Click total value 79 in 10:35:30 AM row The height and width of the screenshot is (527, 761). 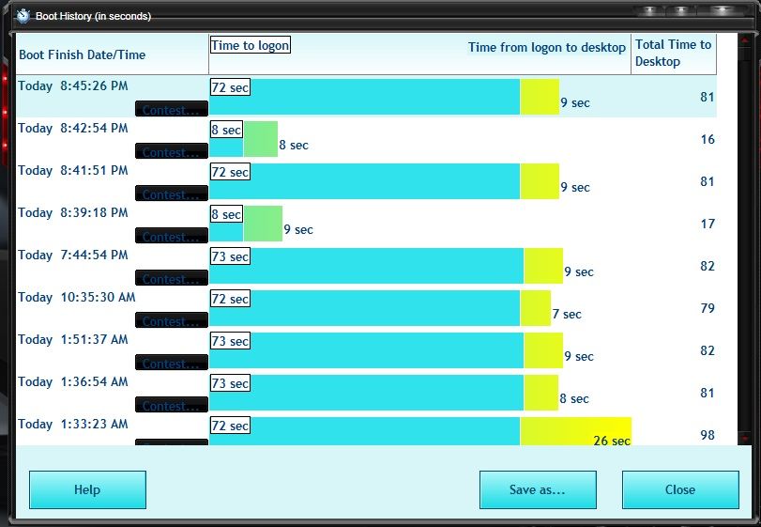pyautogui.click(x=708, y=308)
